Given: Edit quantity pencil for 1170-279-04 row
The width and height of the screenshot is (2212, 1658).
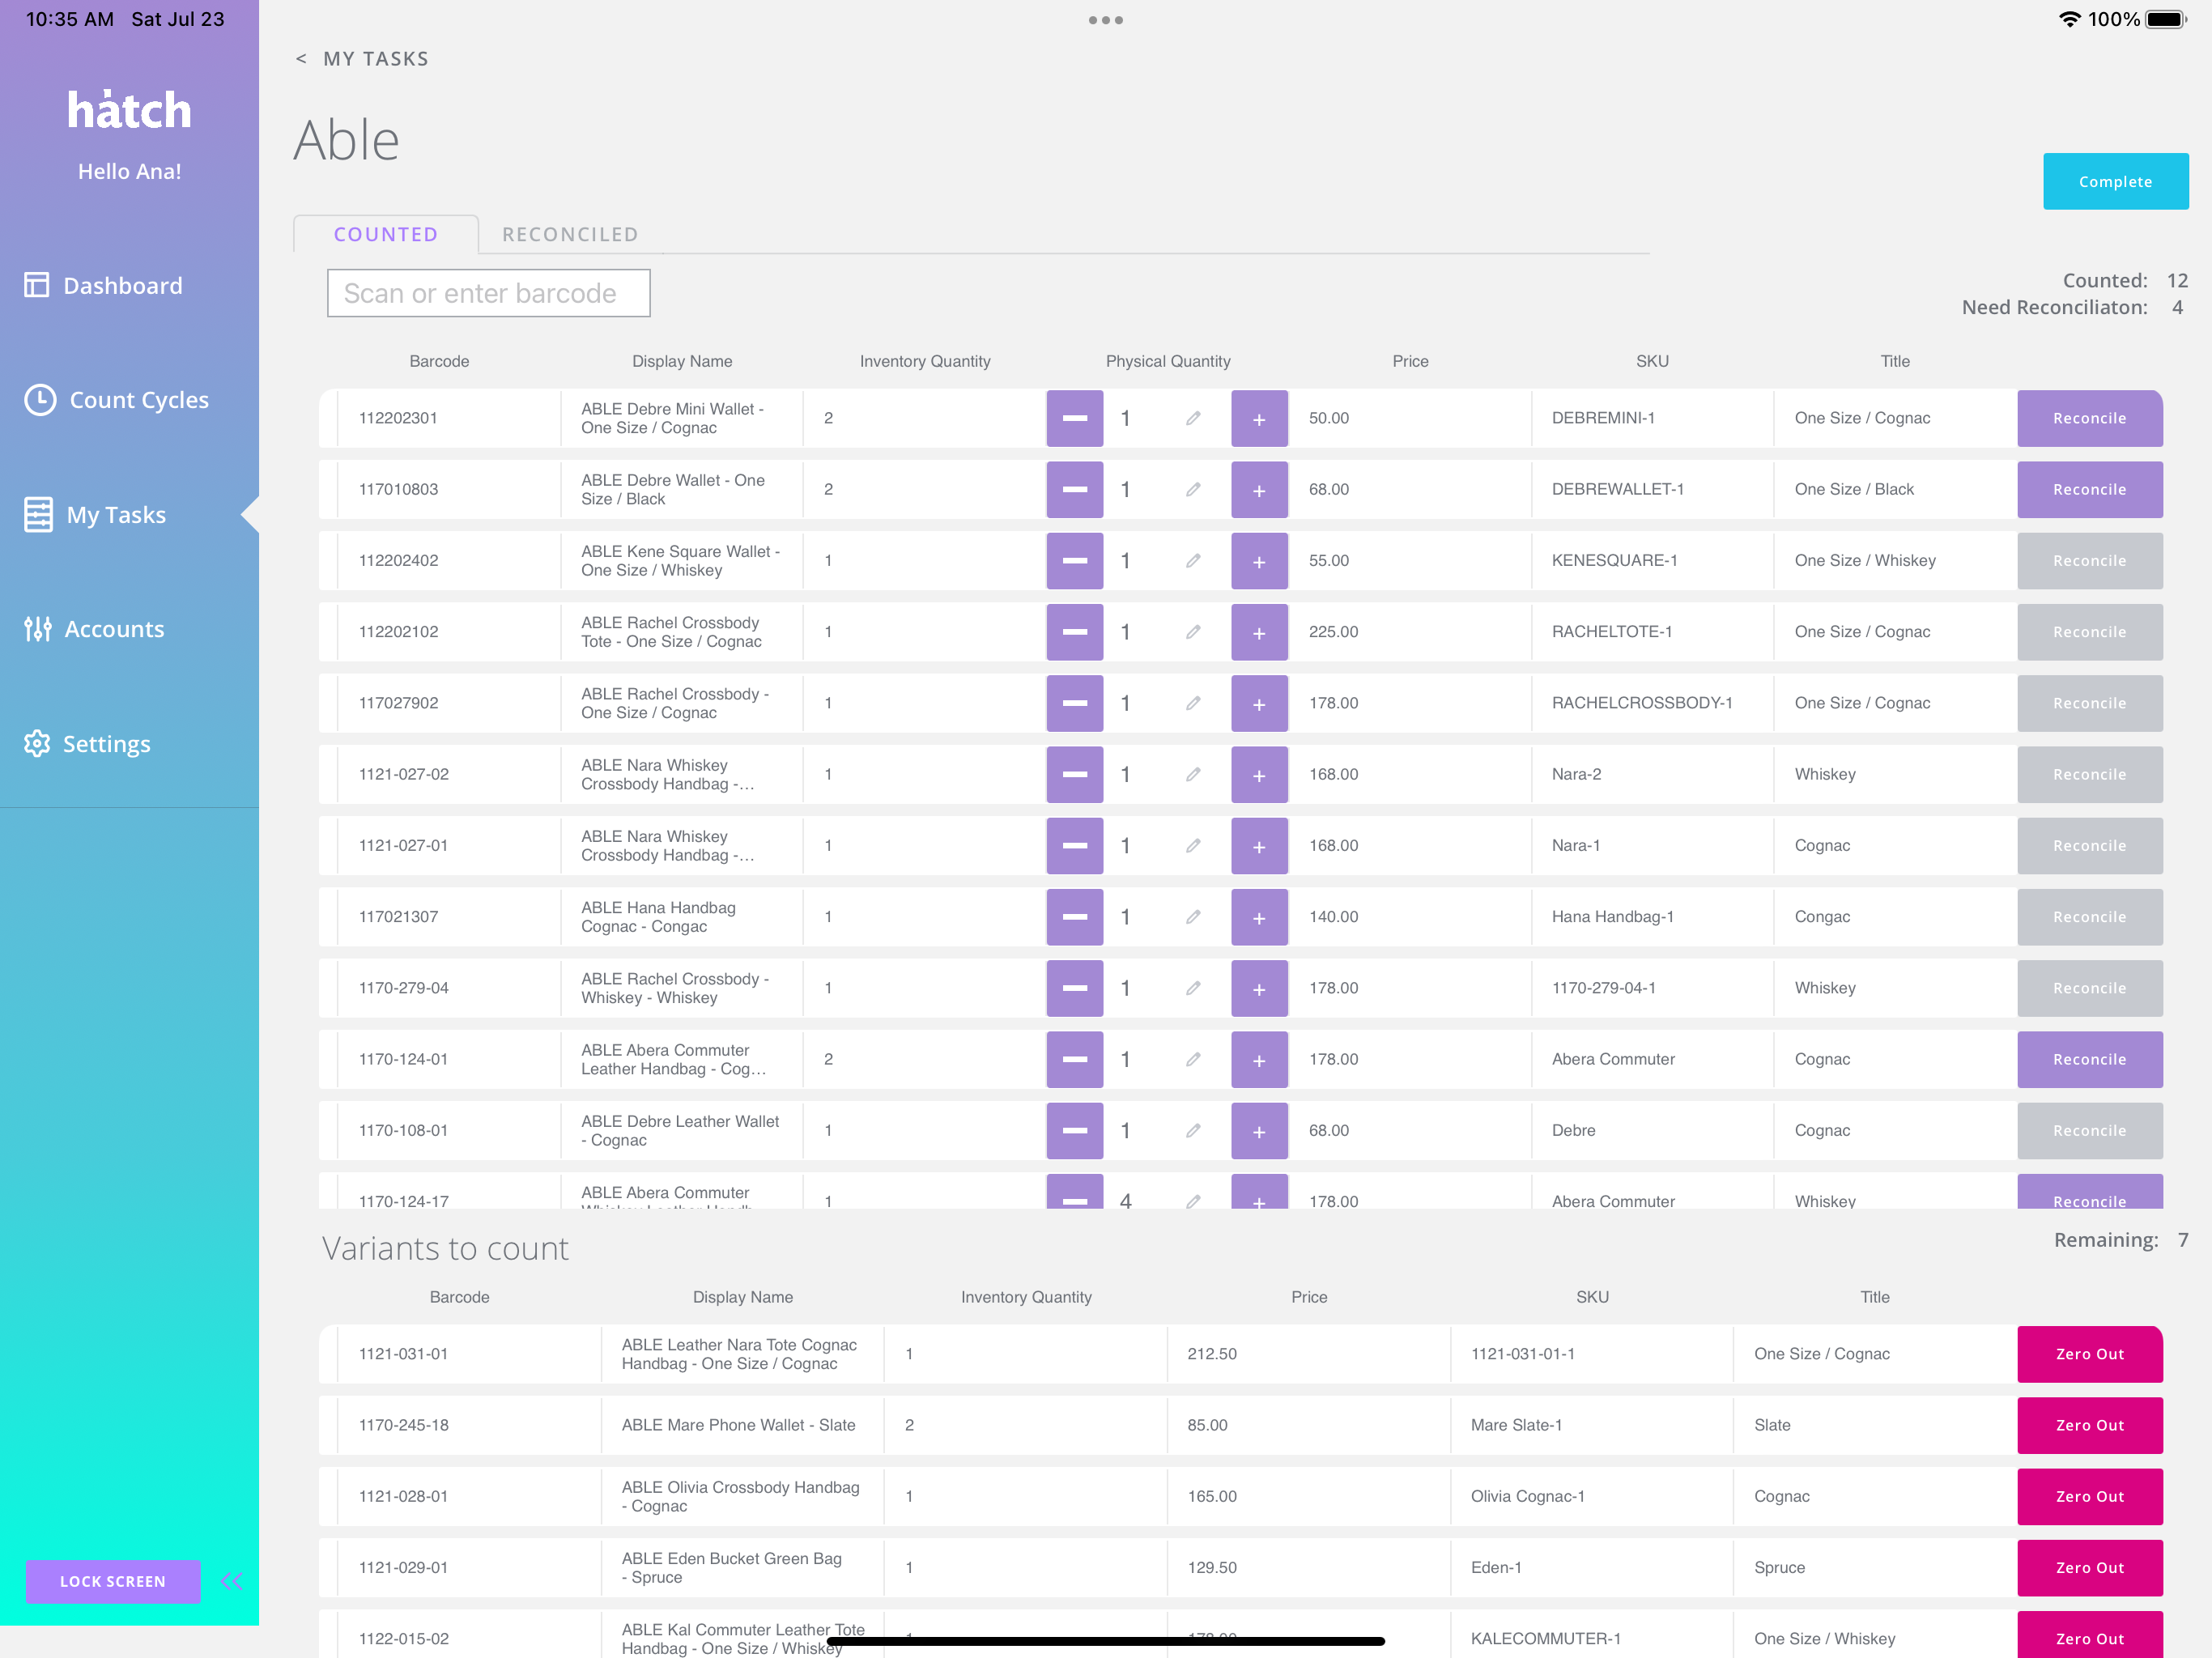Looking at the screenshot, I should [1193, 988].
